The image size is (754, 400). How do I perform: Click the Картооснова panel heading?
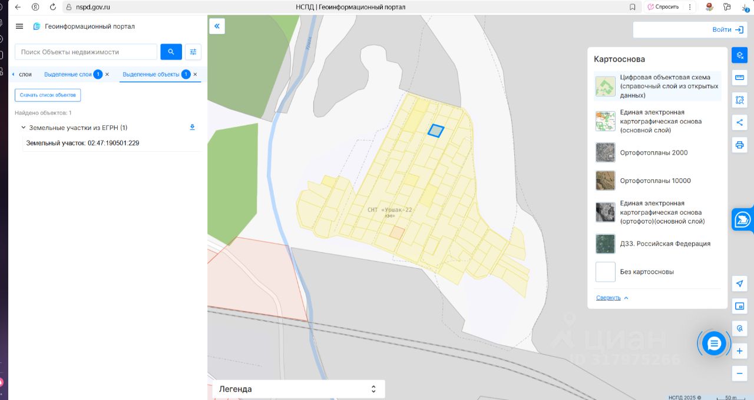(619, 59)
